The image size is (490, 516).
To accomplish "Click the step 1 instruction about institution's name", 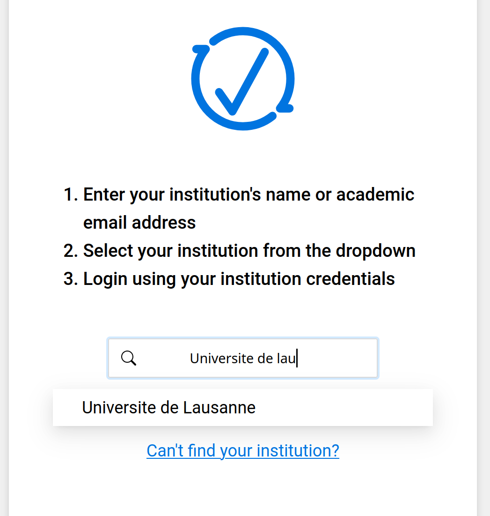I will point(248,194).
